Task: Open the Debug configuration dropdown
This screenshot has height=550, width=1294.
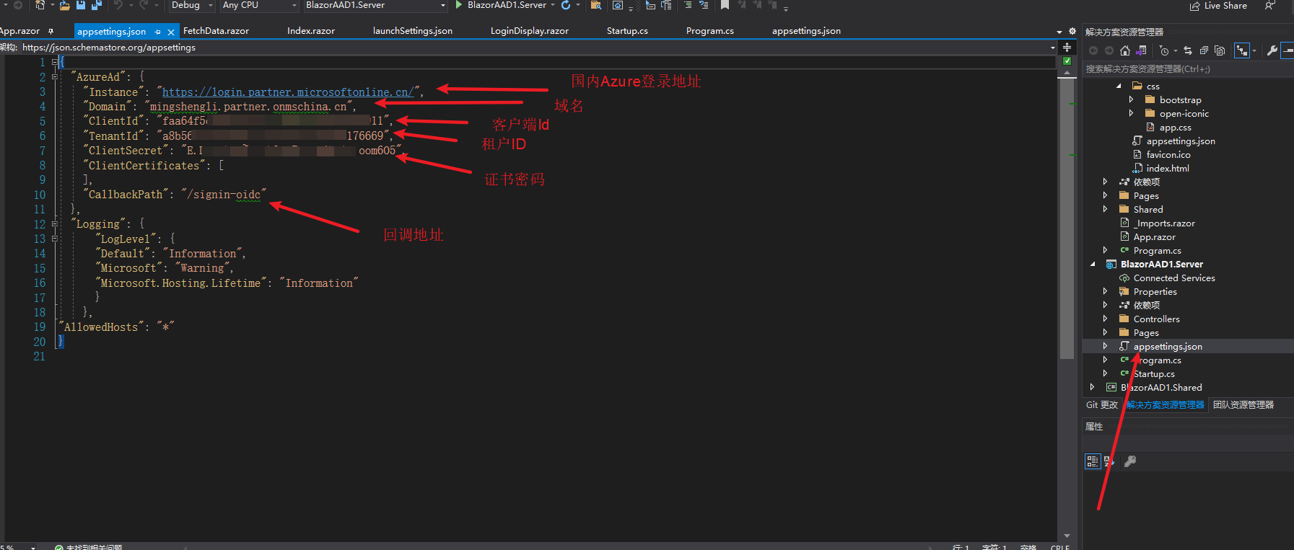Action: (192, 5)
